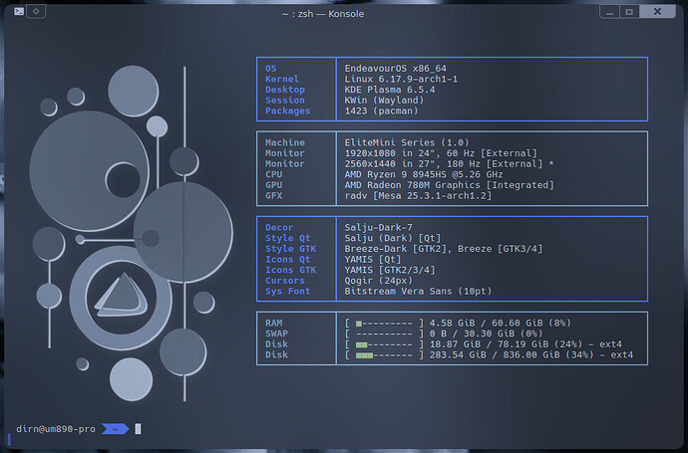Toggle the pin on all desktops button

pos(36,11)
